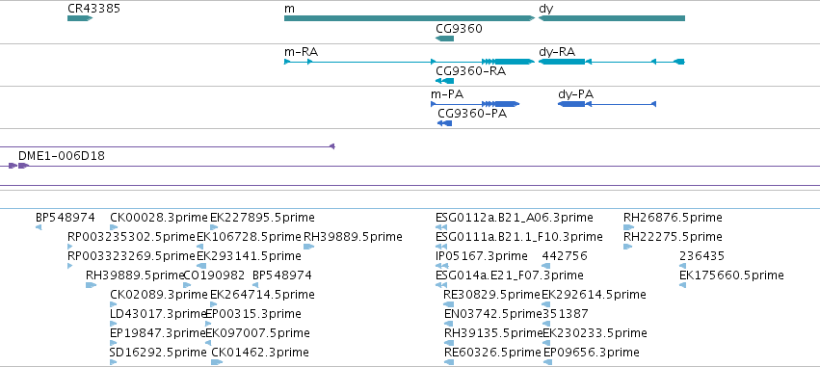The height and width of the screenshot is (367, 820).
Task: Select EST EK230233.5prime
Action: point(595,333)
